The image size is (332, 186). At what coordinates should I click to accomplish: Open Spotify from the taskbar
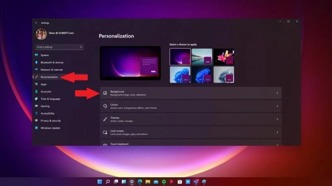coord(164,181)
